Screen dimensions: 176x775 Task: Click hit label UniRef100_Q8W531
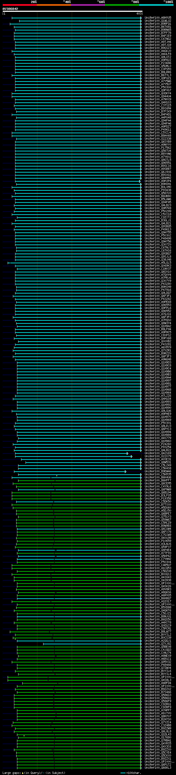coord(158,462)
